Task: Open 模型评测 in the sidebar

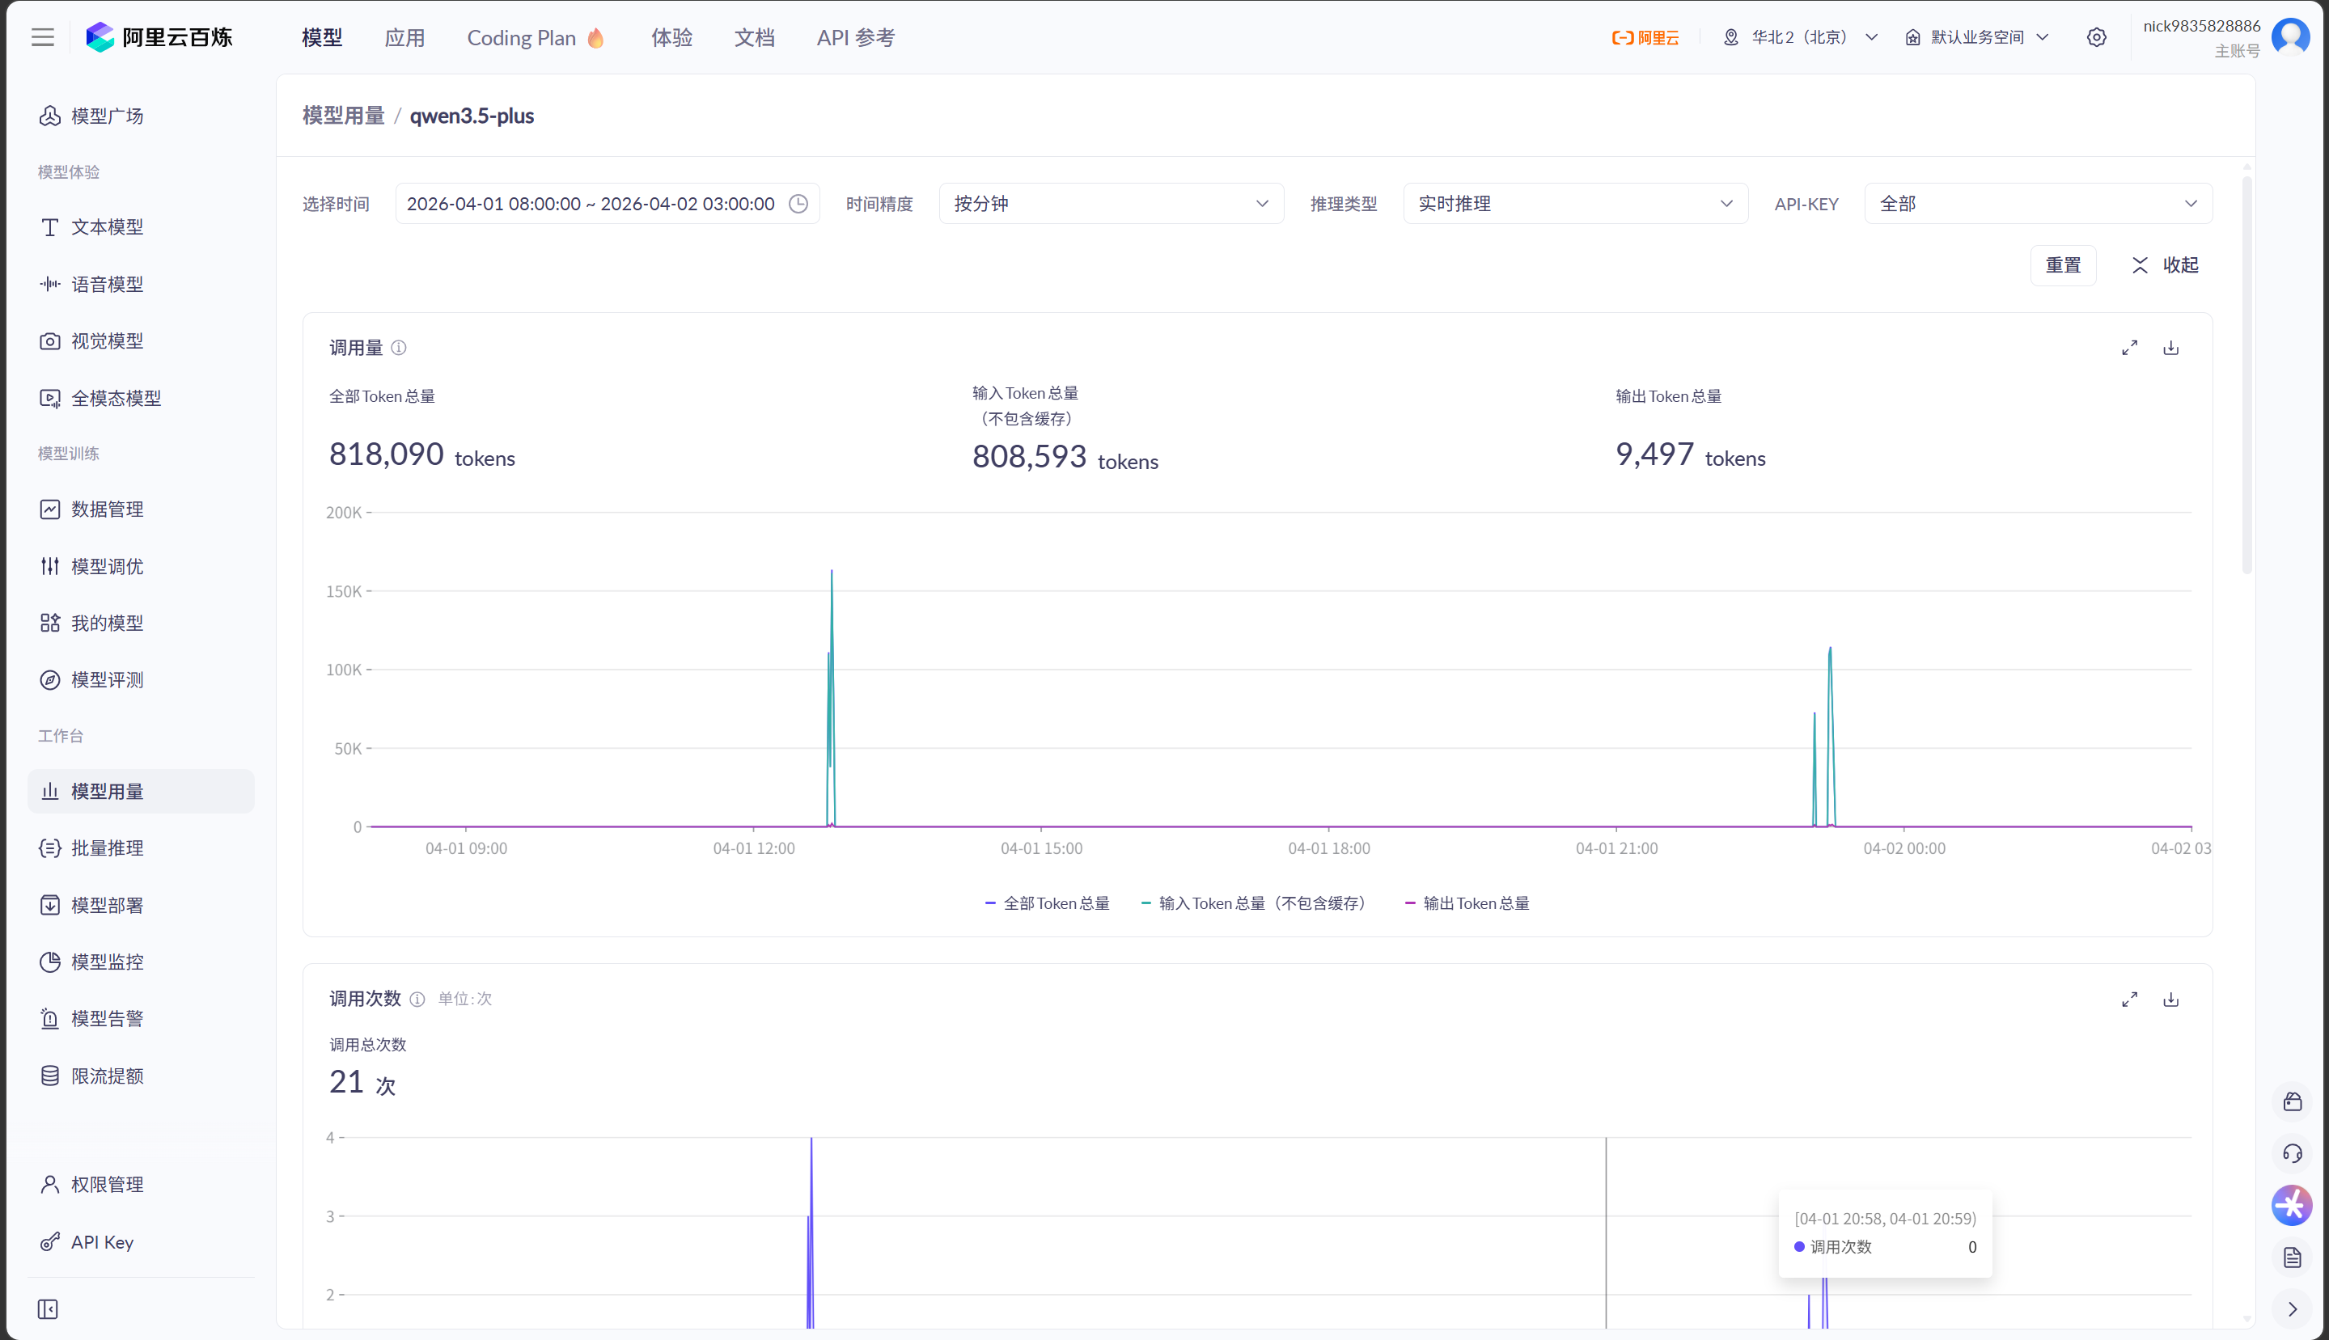Action: click(141, 680)
